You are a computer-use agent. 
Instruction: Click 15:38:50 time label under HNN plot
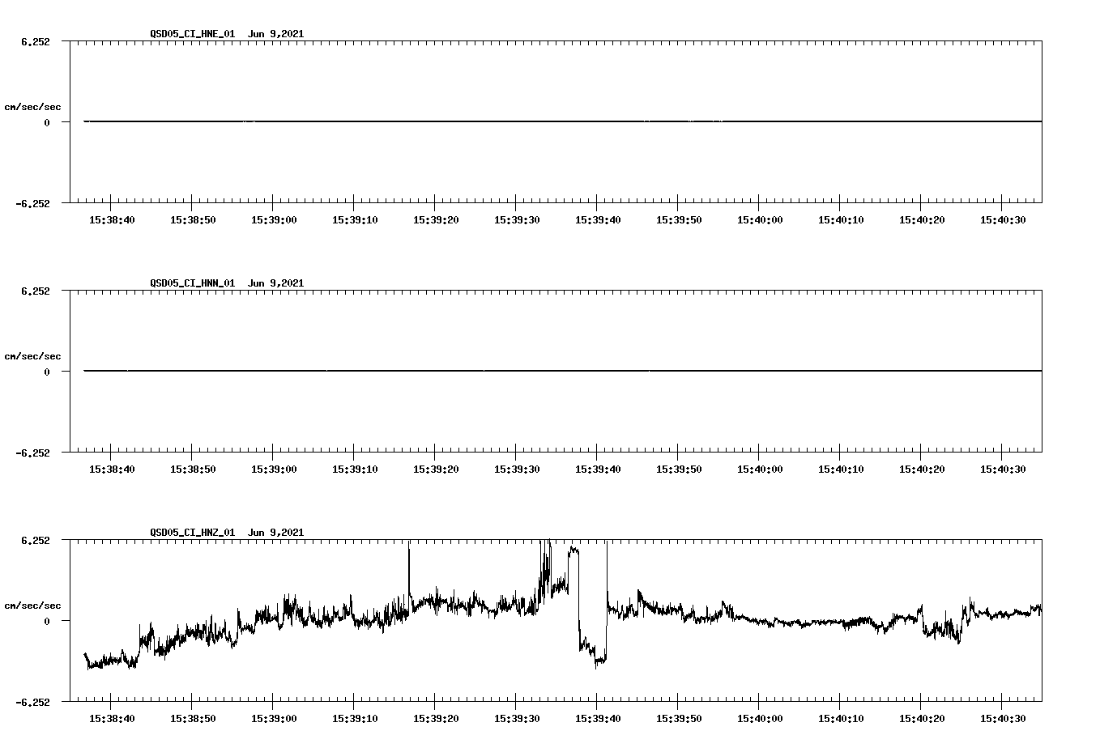tap(193, 470)
